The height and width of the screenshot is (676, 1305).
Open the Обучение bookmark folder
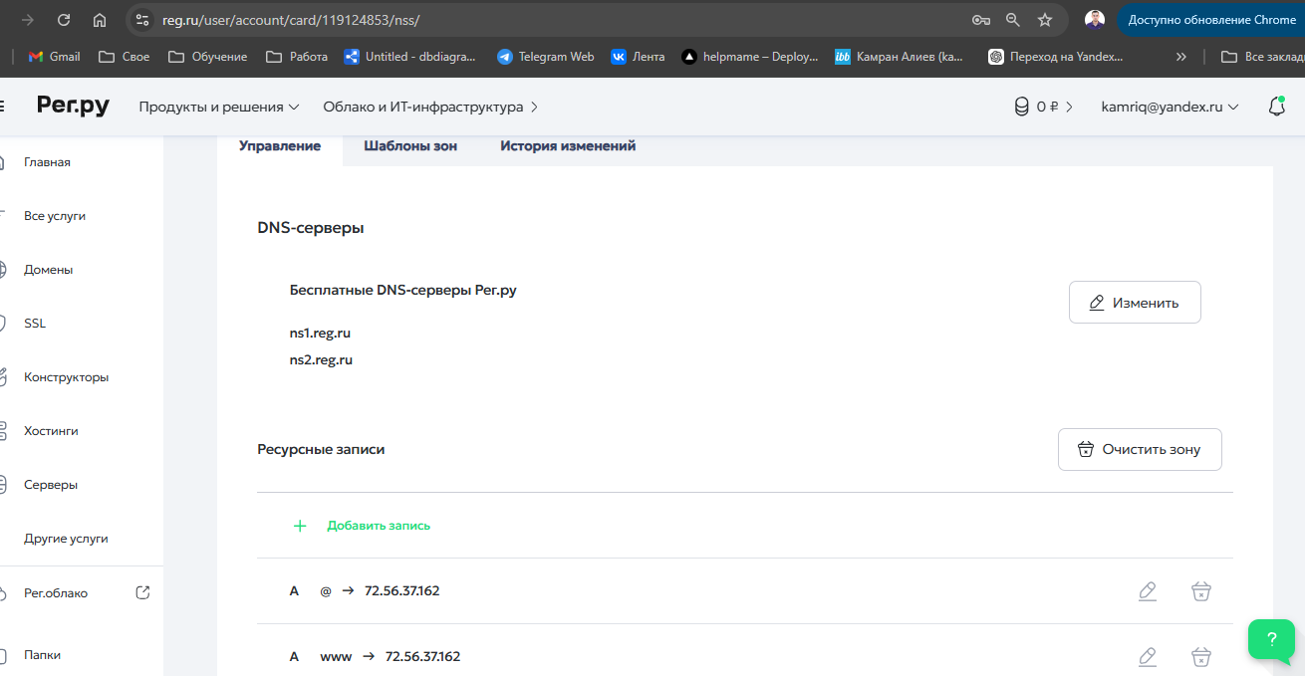click(x=207, y=57)
